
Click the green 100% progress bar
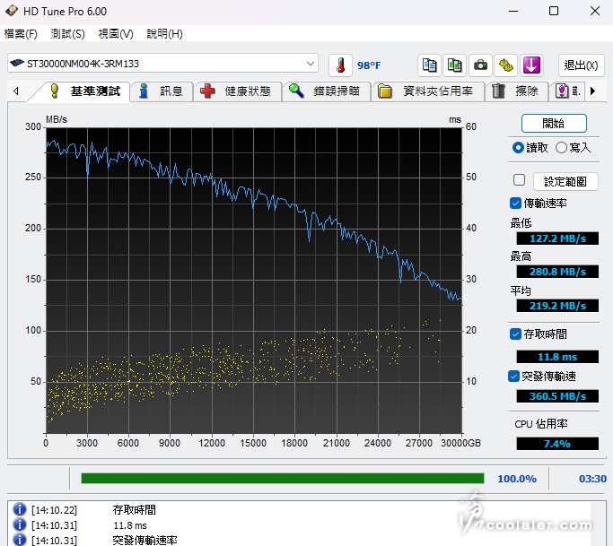pyautogui.click(x=282, y=478)
